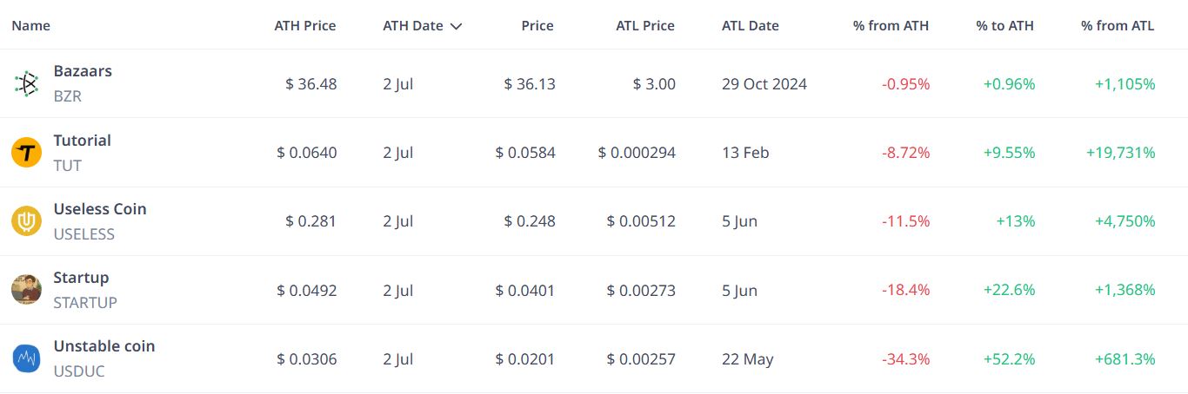Click the $ 36.13 Bazaars price cell
Viewport: 1188px width, 394px height.
(530, 84)
